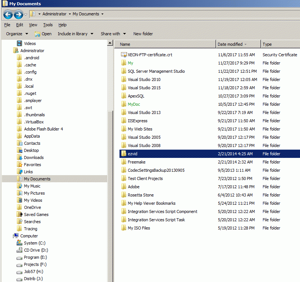
Task: Click the Saved Games folder icon
Action: pyautogui.click(x=19, y=214)
